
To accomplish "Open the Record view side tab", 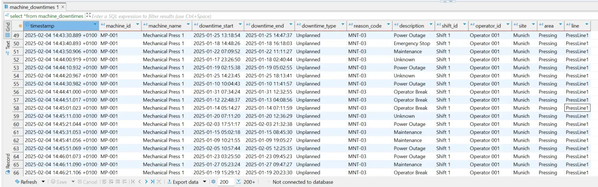I will tap(8, 164).
